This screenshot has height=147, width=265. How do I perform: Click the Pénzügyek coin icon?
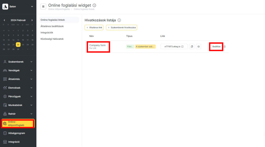click(x=5, y=96)
